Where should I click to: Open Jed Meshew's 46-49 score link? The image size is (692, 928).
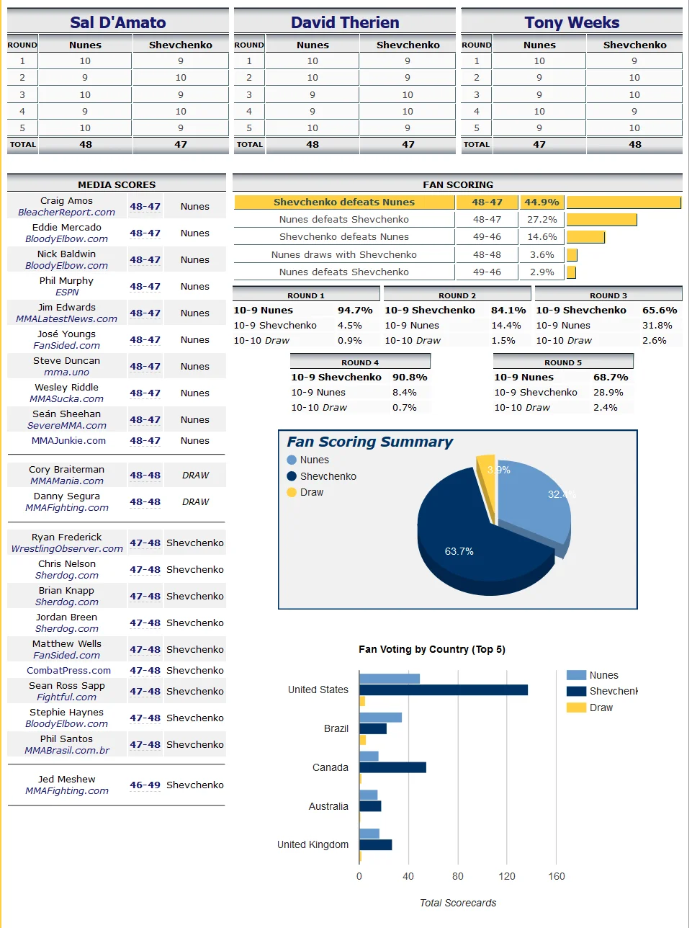click(145, 785)
